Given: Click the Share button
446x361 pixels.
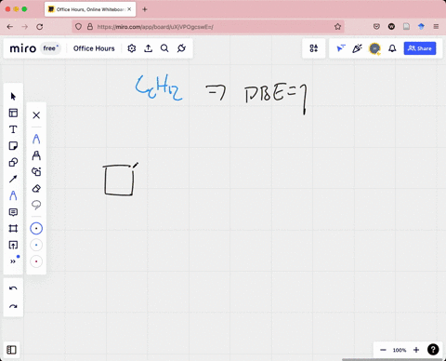Looking at the screenshot, I should [x=420, y=48].
